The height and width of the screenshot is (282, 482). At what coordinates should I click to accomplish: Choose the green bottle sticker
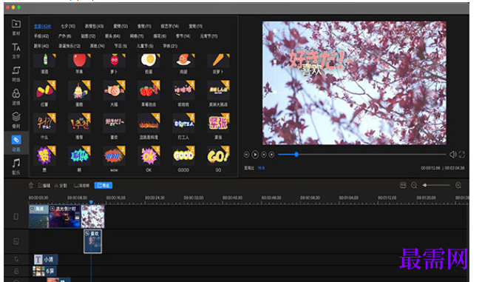[45, 61]
